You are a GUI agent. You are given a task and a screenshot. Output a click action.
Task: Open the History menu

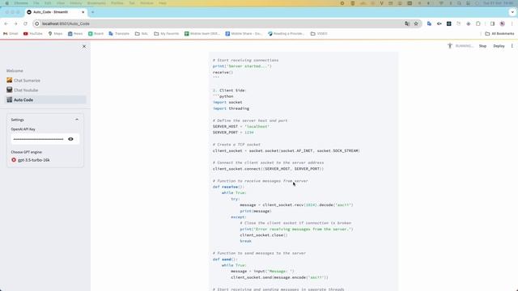[x=75, y=3]
